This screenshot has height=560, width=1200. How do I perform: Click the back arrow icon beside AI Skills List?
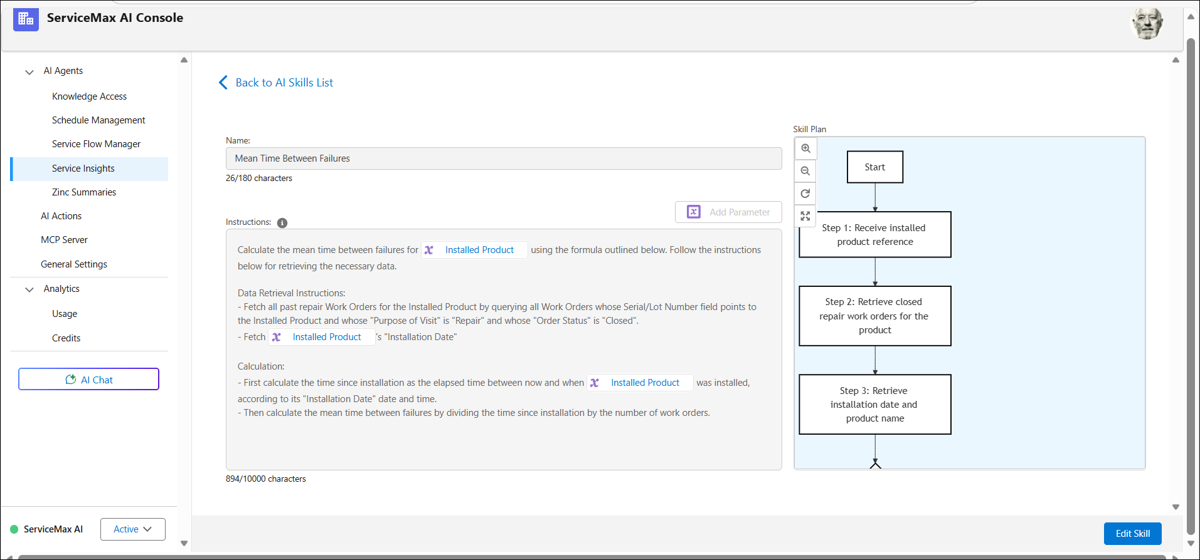[223, 83]
